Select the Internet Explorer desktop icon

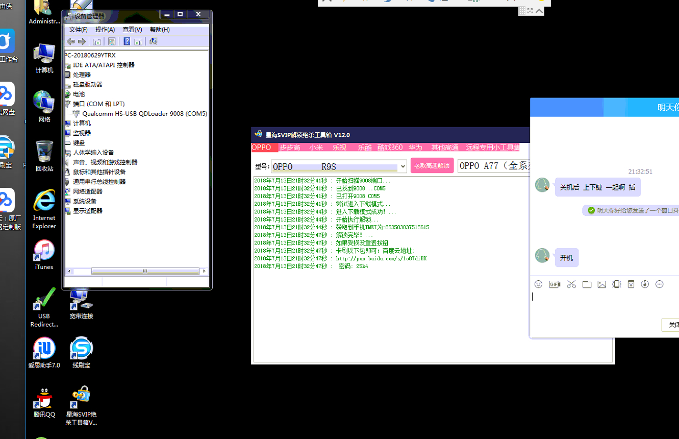point(44,210)
